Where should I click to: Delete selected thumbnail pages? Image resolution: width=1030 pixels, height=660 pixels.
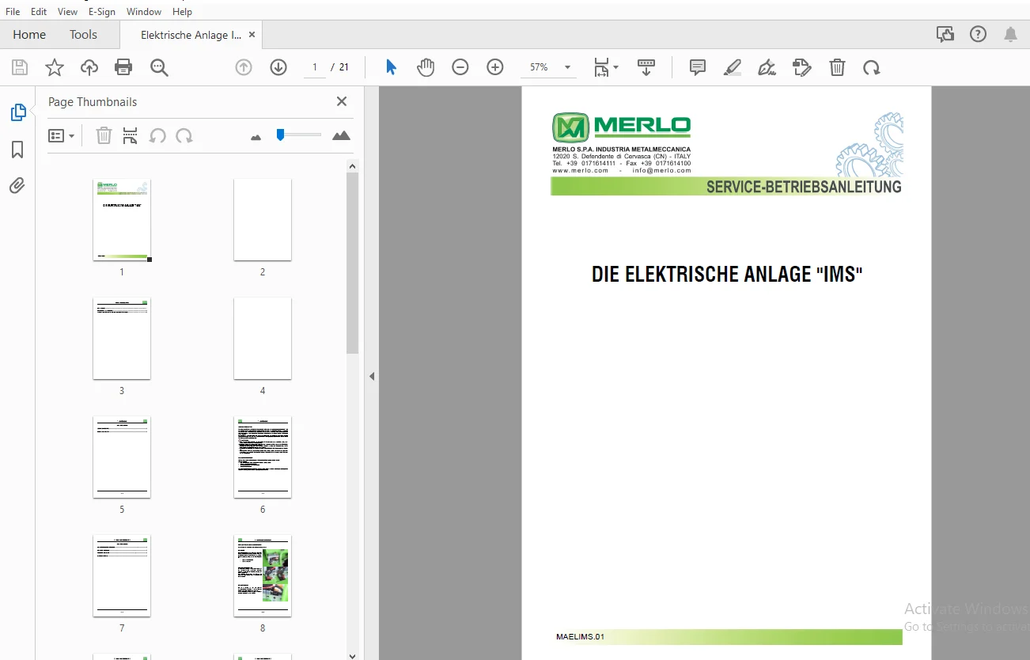click(x=104, y=135)
